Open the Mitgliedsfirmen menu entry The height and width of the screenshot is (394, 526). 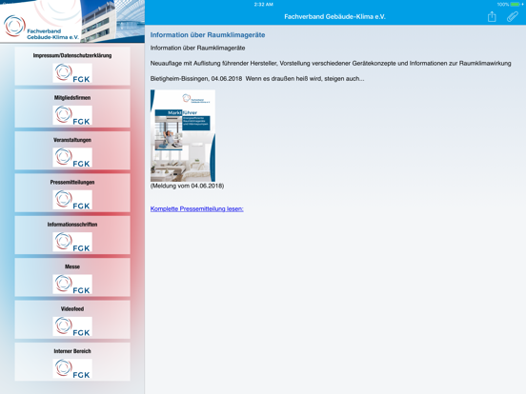[x=72, y=108]
